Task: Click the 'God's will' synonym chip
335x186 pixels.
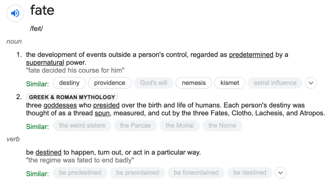Action: click(153, 83)
